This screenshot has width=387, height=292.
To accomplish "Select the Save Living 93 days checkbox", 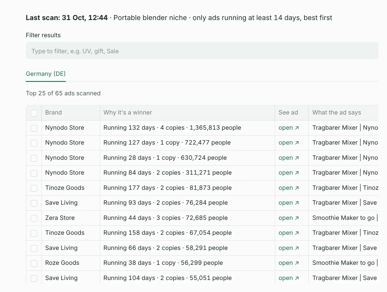I will tap(34, 203).
